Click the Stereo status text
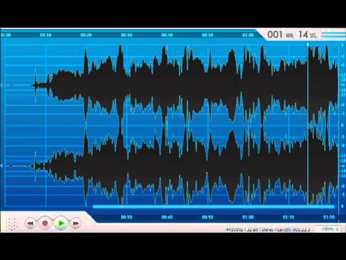 click(268, 230)
